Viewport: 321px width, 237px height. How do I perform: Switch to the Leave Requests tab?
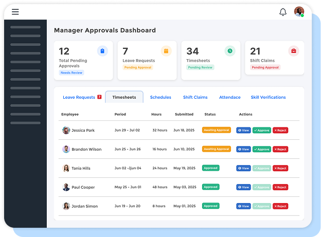point(79,97)
